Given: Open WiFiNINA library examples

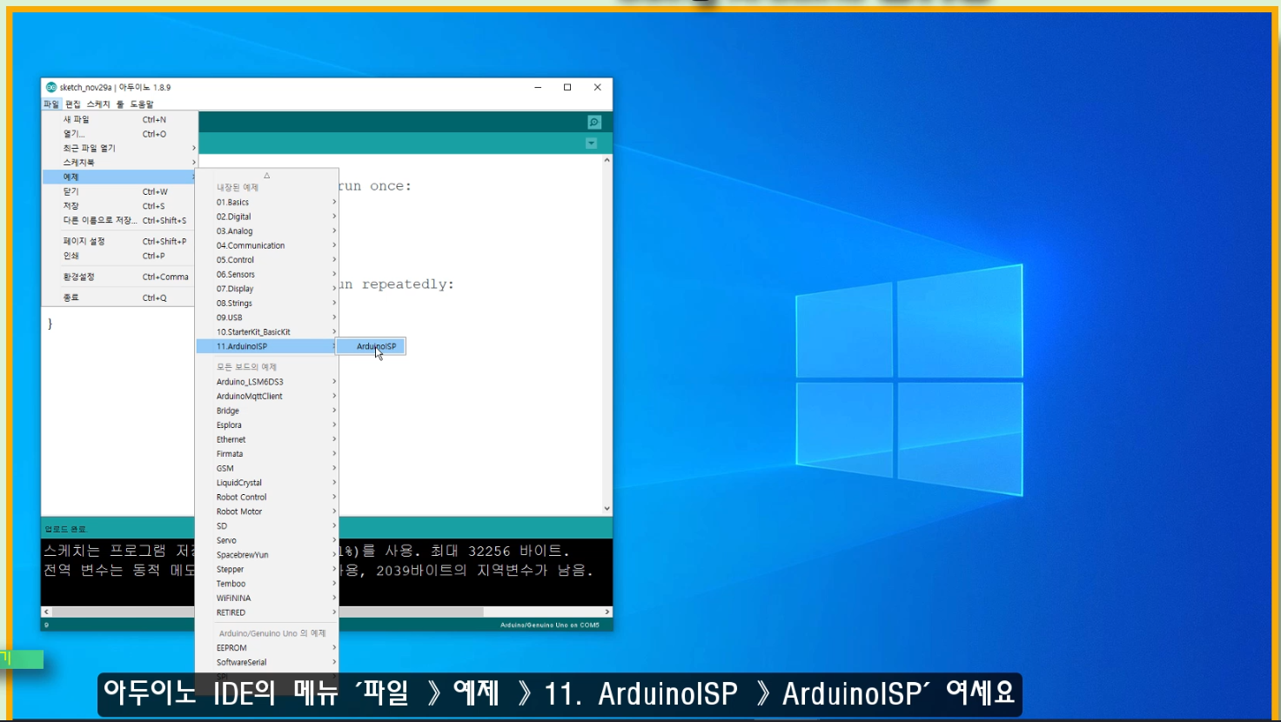Looking at the screenshot, I should tap(267, 598).
